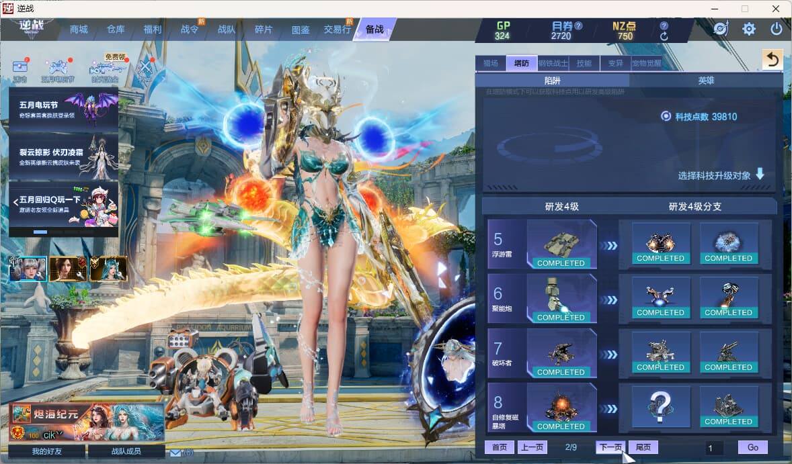The image size is (792, 464).
Task: Select the 聚能炮 level-6 trap icon
Action: click(561, 299)
